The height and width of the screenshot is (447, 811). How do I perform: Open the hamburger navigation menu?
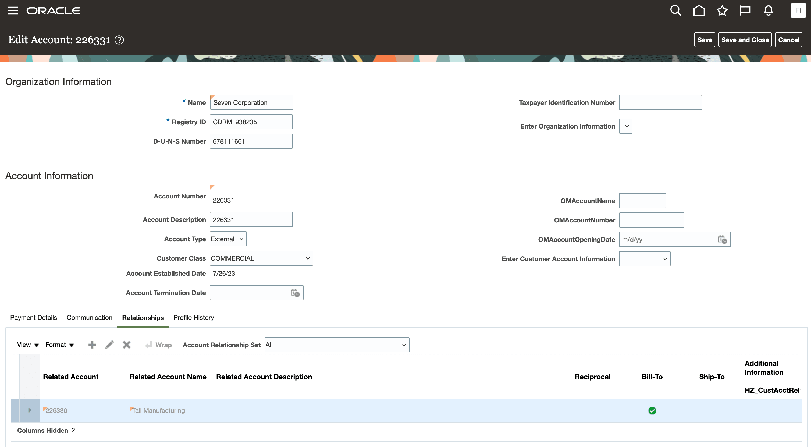(x=13, y=11)
